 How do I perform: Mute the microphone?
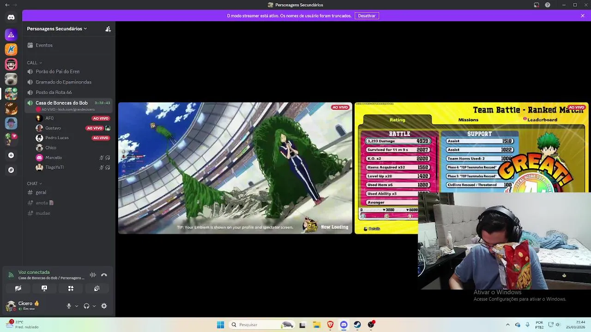coord(69,306)
